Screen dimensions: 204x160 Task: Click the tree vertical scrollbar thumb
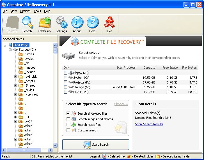(x=55, y=51)
